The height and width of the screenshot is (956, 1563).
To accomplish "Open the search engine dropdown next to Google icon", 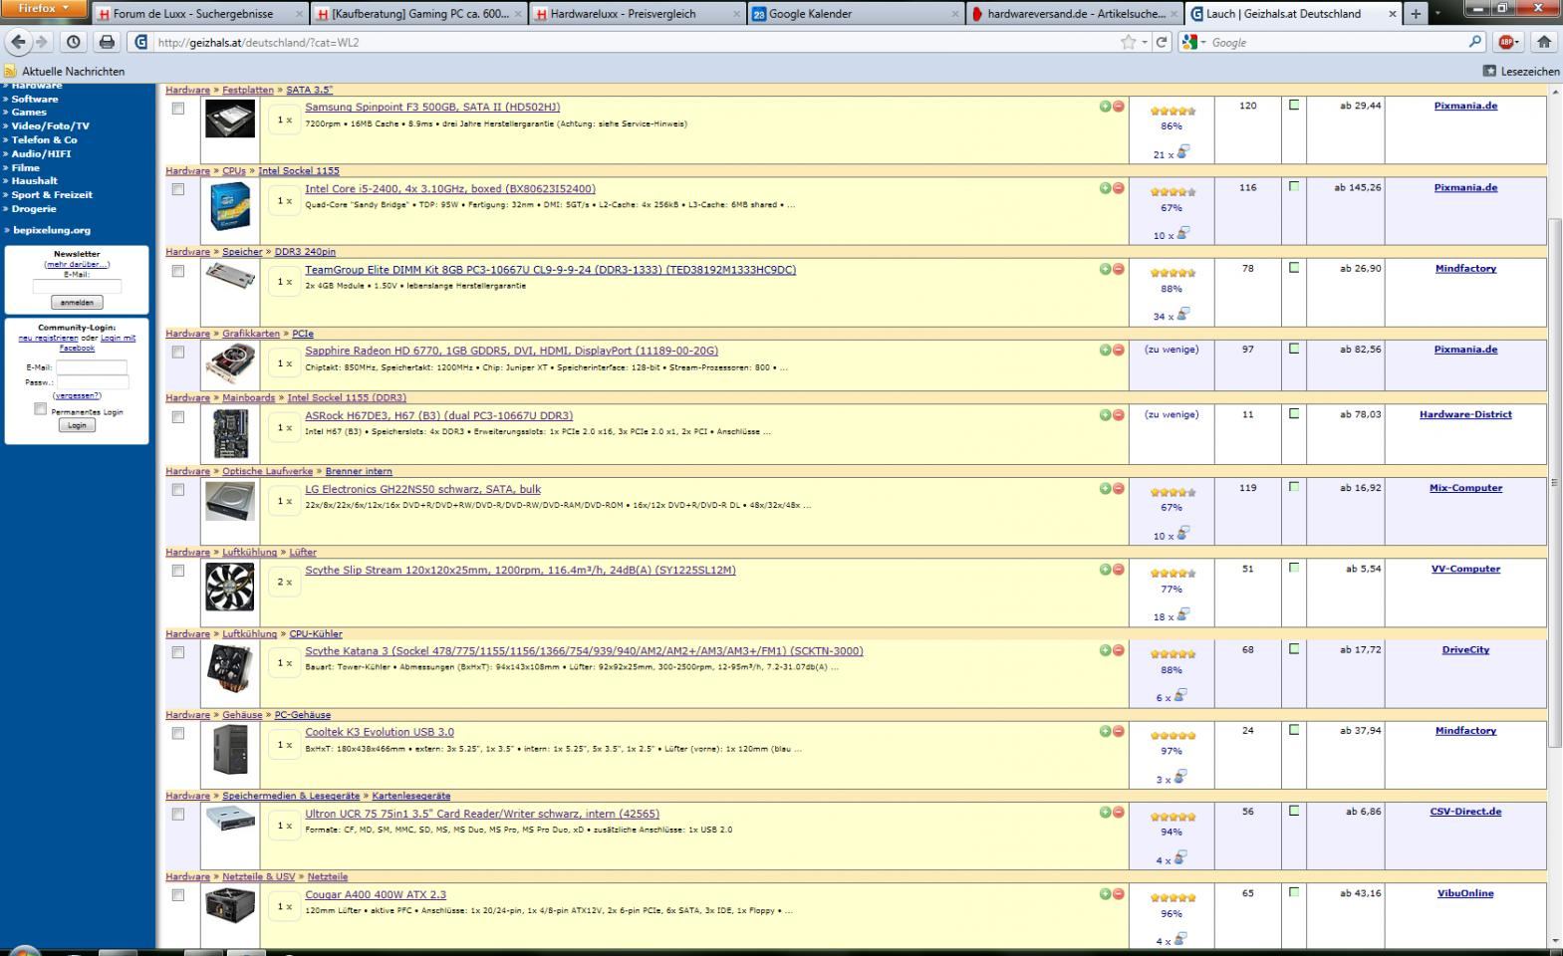I will click(1194, 42).
